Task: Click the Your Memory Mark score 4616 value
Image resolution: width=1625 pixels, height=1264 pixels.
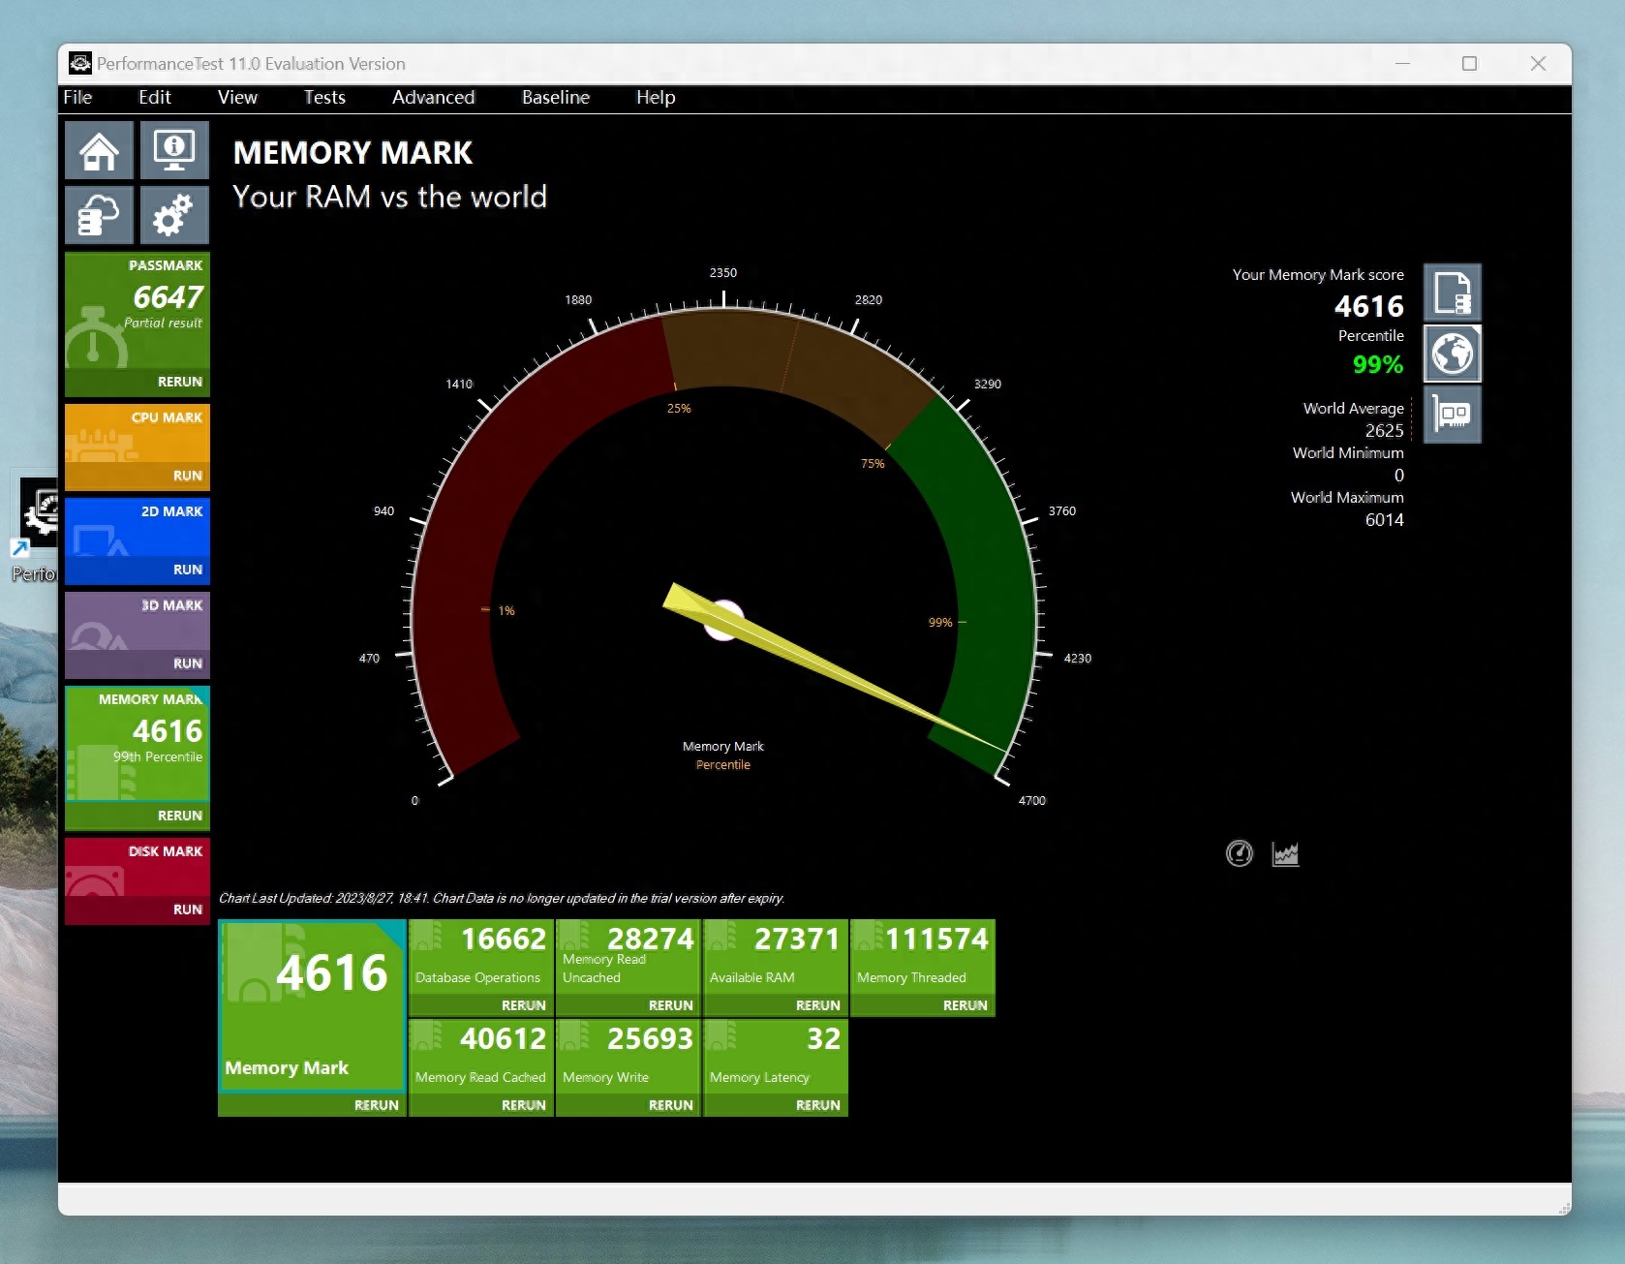Action: coord(1368,306)
